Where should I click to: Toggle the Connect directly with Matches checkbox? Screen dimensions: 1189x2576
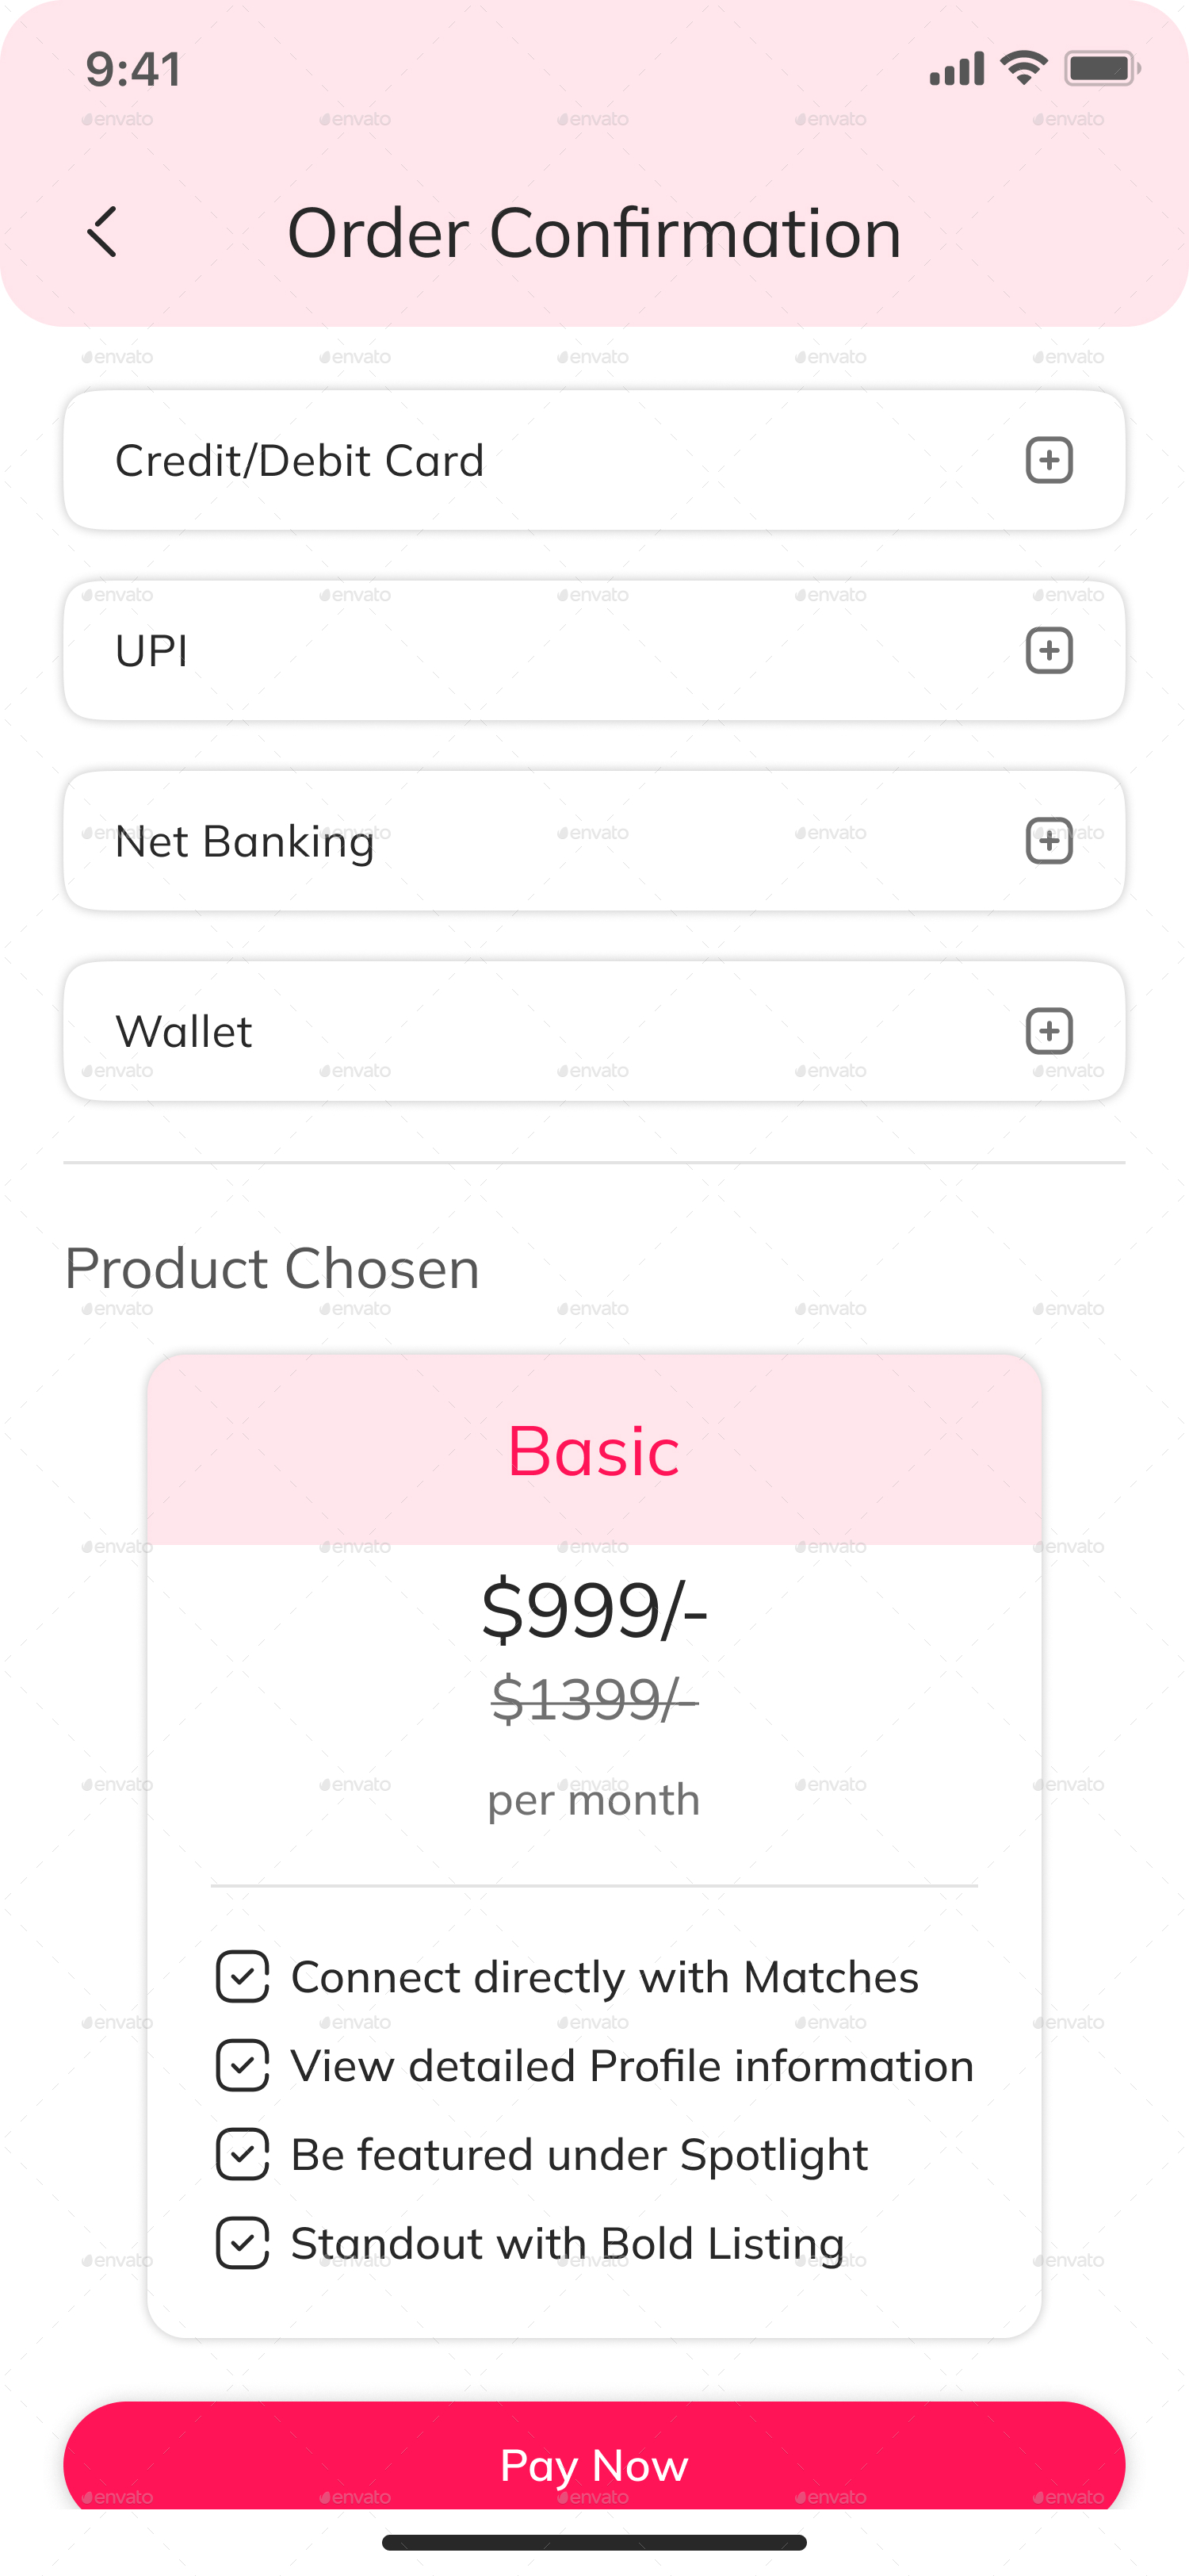pos(243,1976)
